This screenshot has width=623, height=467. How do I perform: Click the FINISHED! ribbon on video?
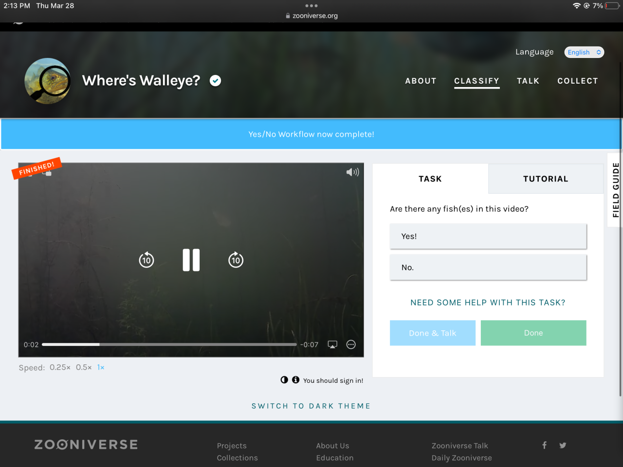pos(37,168)
